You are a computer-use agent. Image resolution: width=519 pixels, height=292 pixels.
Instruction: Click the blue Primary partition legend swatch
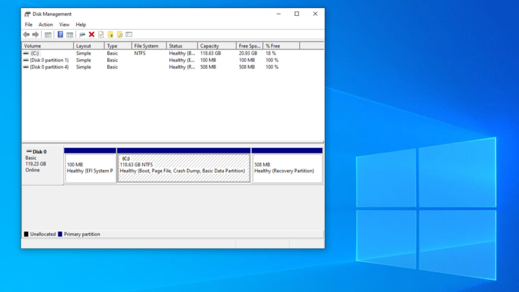60,234
